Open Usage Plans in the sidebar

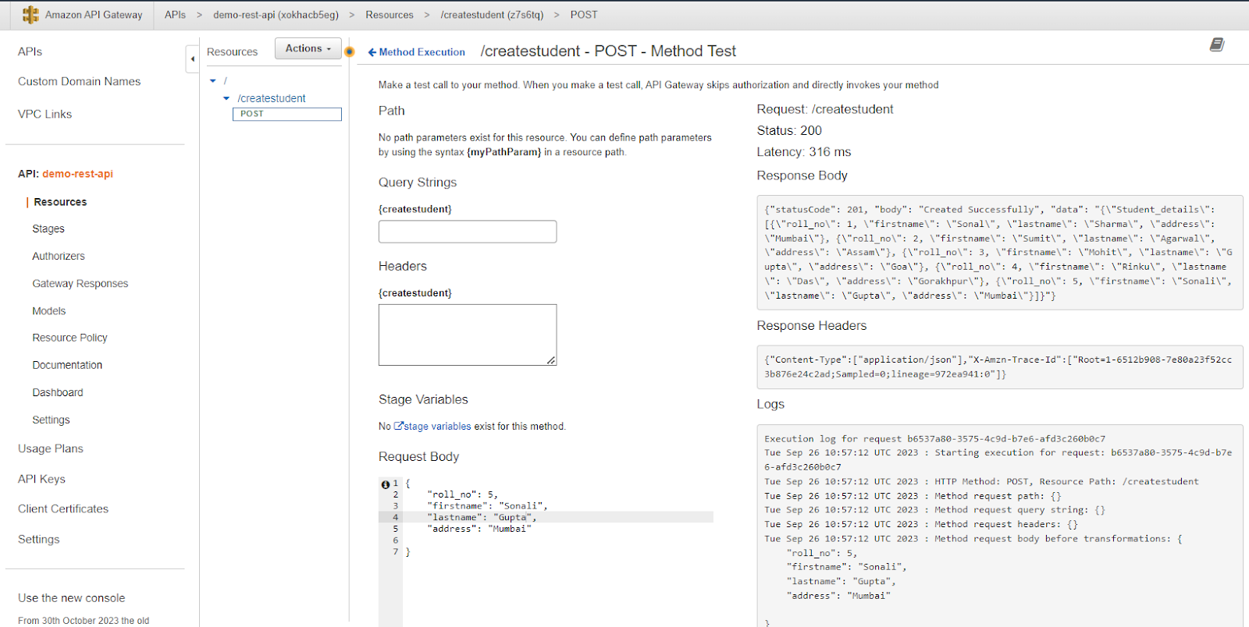pyautogui.click(x=51, y=448)
